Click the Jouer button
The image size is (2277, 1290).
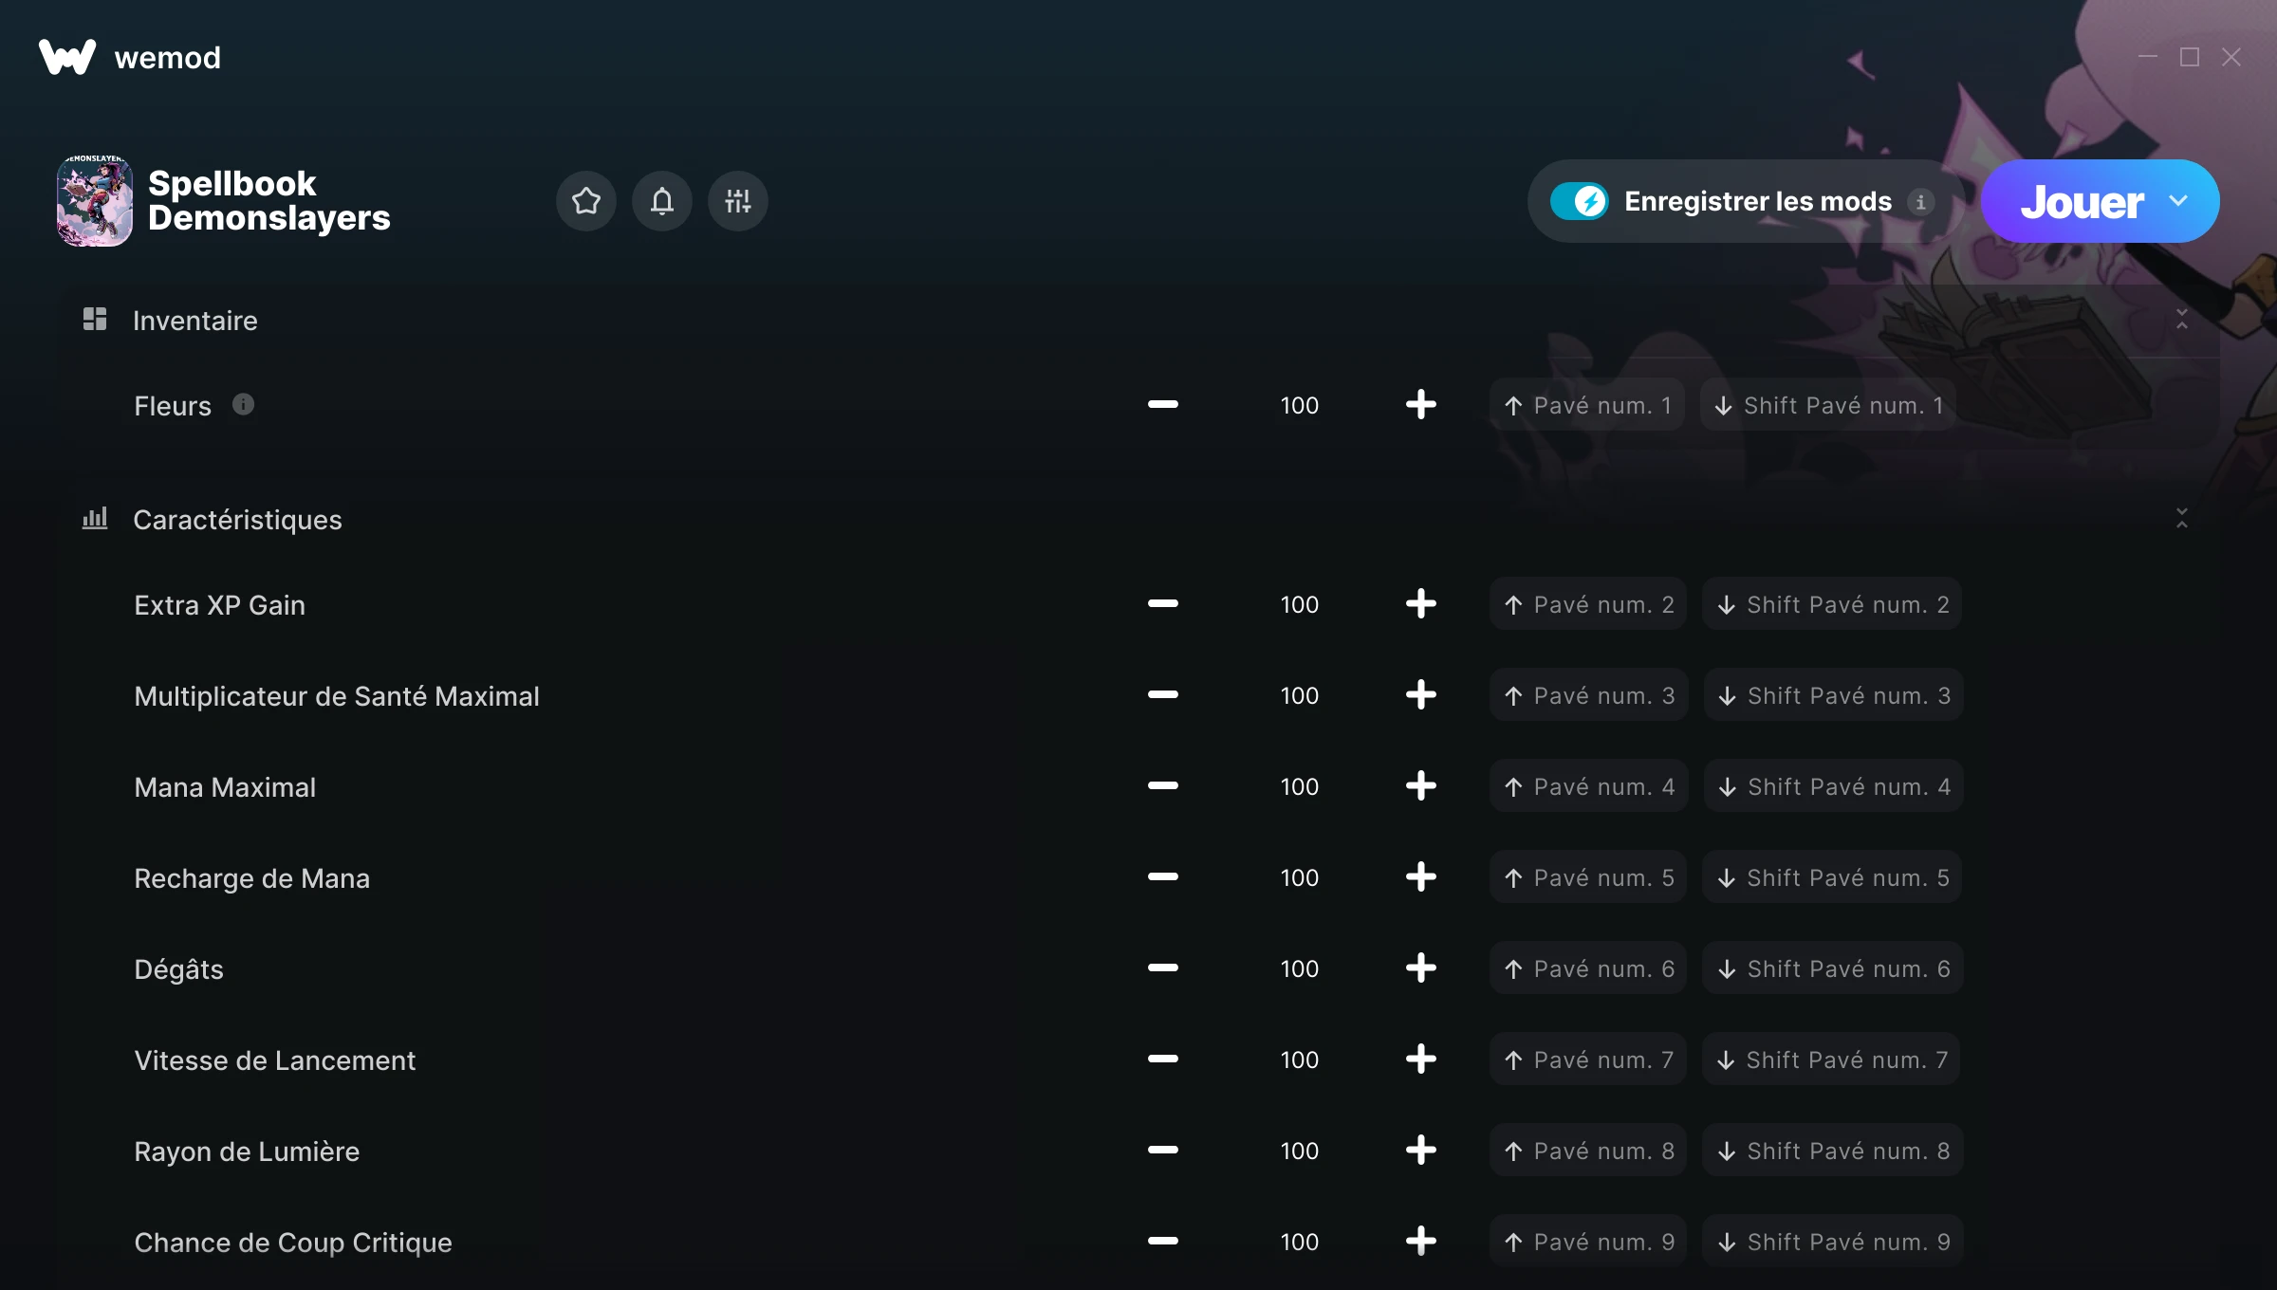tap(2083, 201)
